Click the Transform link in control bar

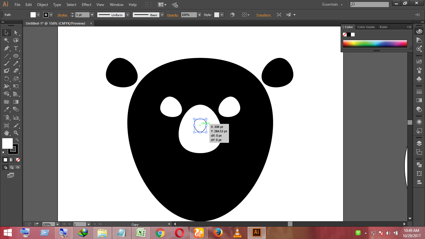(263, 15)
